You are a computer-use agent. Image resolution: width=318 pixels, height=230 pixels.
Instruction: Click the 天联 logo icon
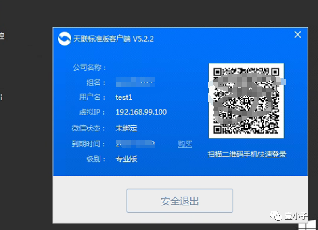click(x=64, y=39)
